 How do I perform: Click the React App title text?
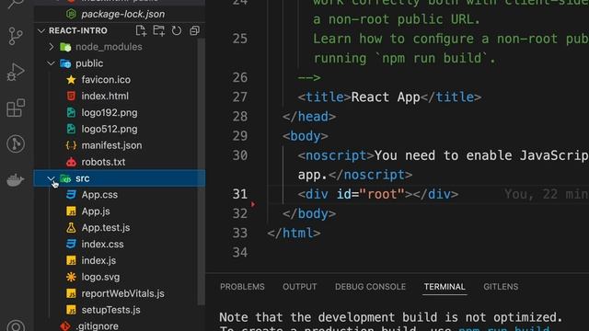[386, 97]
